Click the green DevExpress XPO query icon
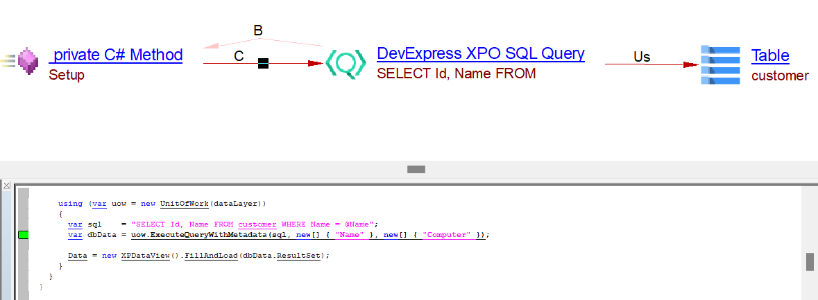Viewport: 818px width, 300px height. [x=346, y=63]
